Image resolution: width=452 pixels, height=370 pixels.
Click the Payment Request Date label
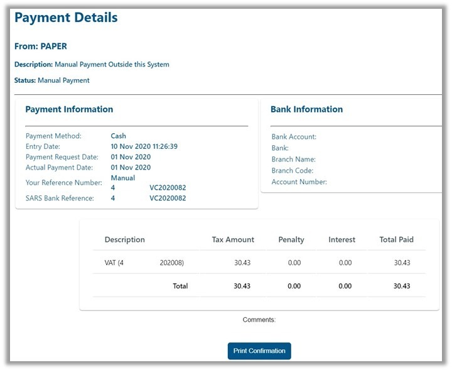(62, 157)
